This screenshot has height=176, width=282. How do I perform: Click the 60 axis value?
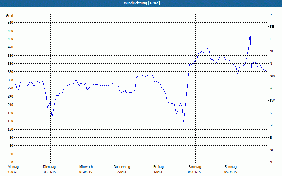pyautogui.click(x=11, y=146)
